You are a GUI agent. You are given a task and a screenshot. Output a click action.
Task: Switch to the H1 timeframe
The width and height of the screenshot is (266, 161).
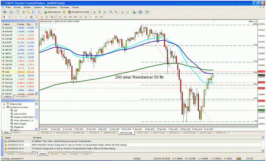click(x=80, y=17)
